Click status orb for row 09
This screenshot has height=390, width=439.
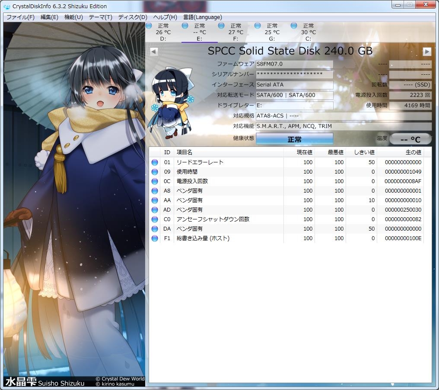click(155, 172)
